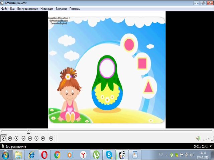This screenshot has width=214, height=160.
Task: Open the Файл menu
Action: point(4,9)
